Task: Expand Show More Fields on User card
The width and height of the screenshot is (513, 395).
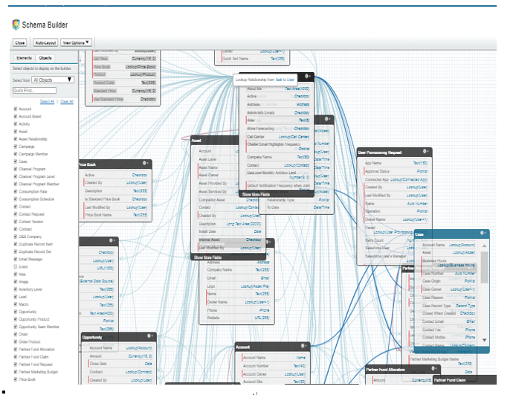Action: [x=256, y=194]
